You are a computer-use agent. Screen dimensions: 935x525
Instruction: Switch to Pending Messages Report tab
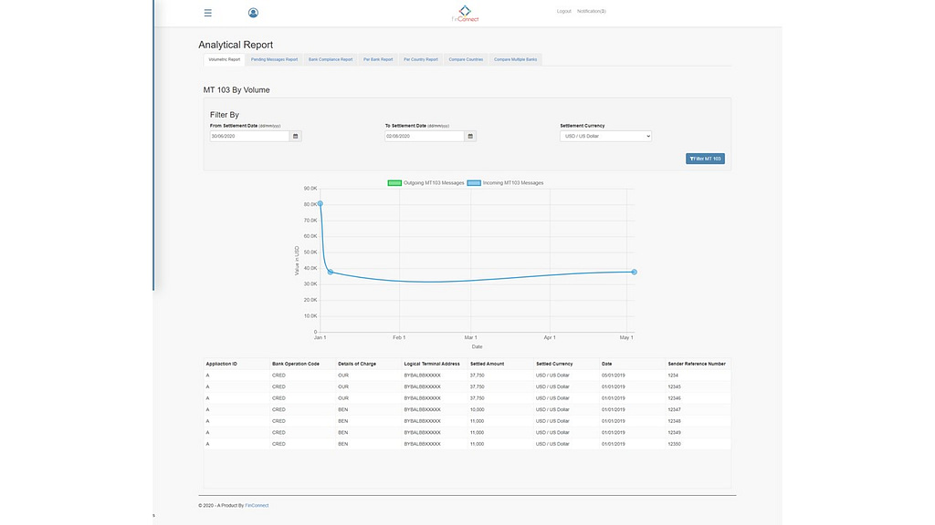click(274, 59)
